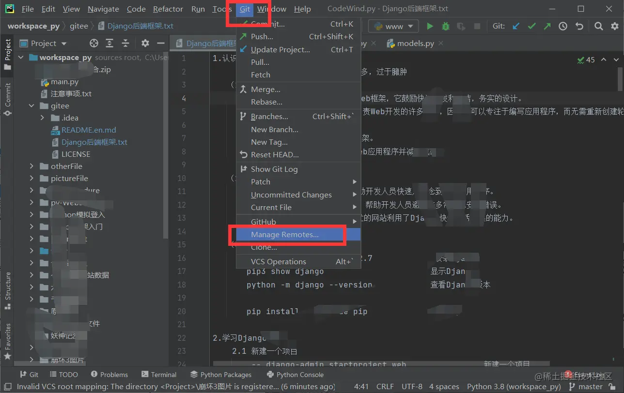Toggle the Project tool window from the left sidebar
624x393 pixels.
tap(7, 54)
